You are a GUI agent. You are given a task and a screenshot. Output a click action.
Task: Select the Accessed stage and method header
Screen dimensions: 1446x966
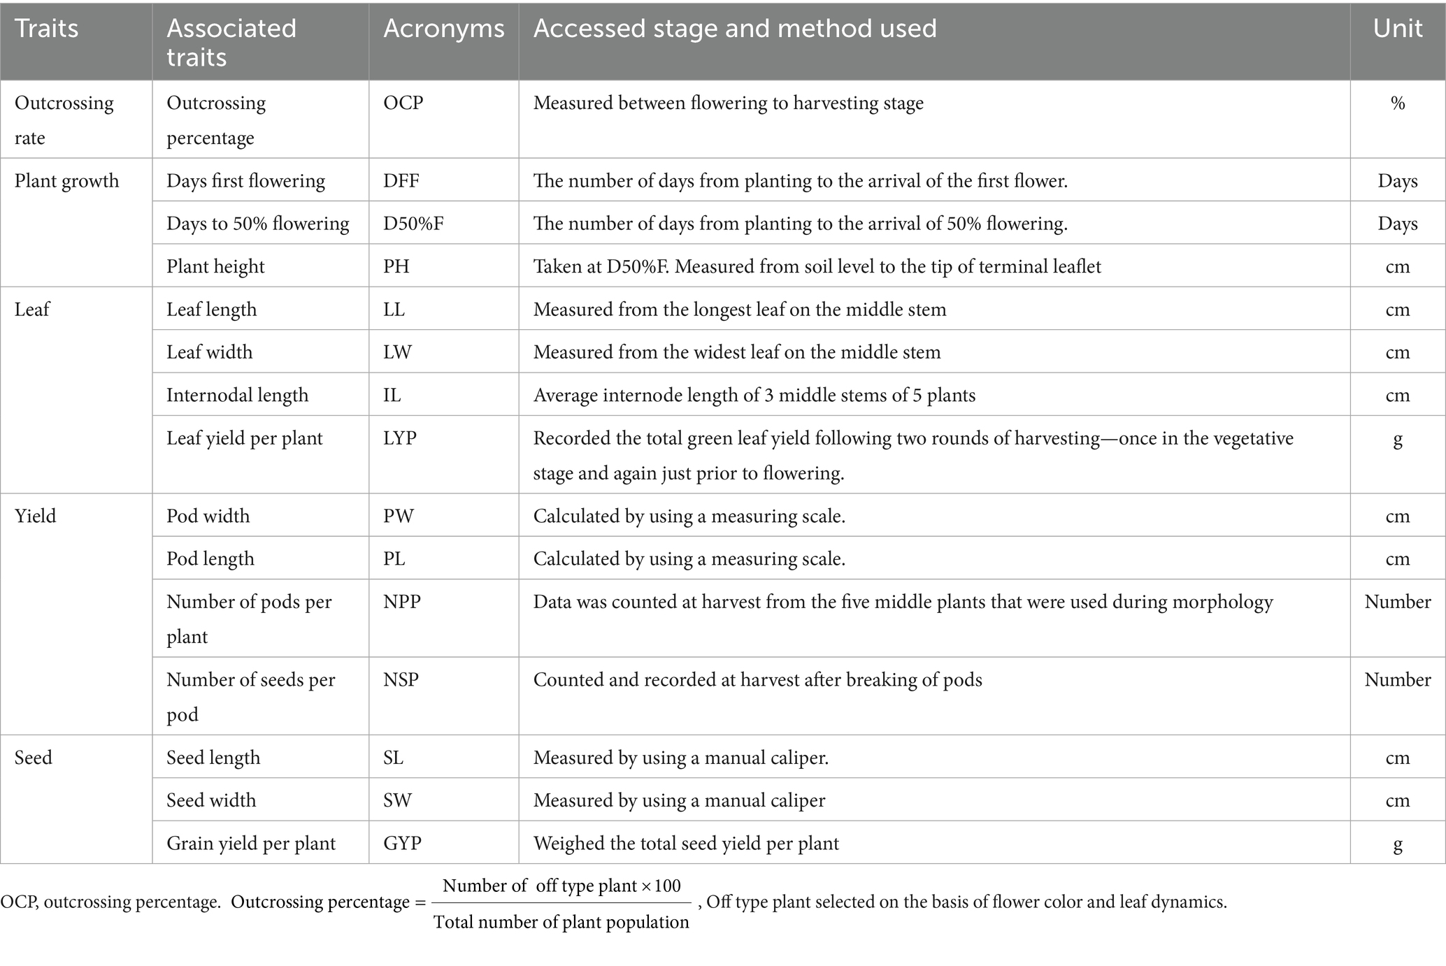[734, 29]
